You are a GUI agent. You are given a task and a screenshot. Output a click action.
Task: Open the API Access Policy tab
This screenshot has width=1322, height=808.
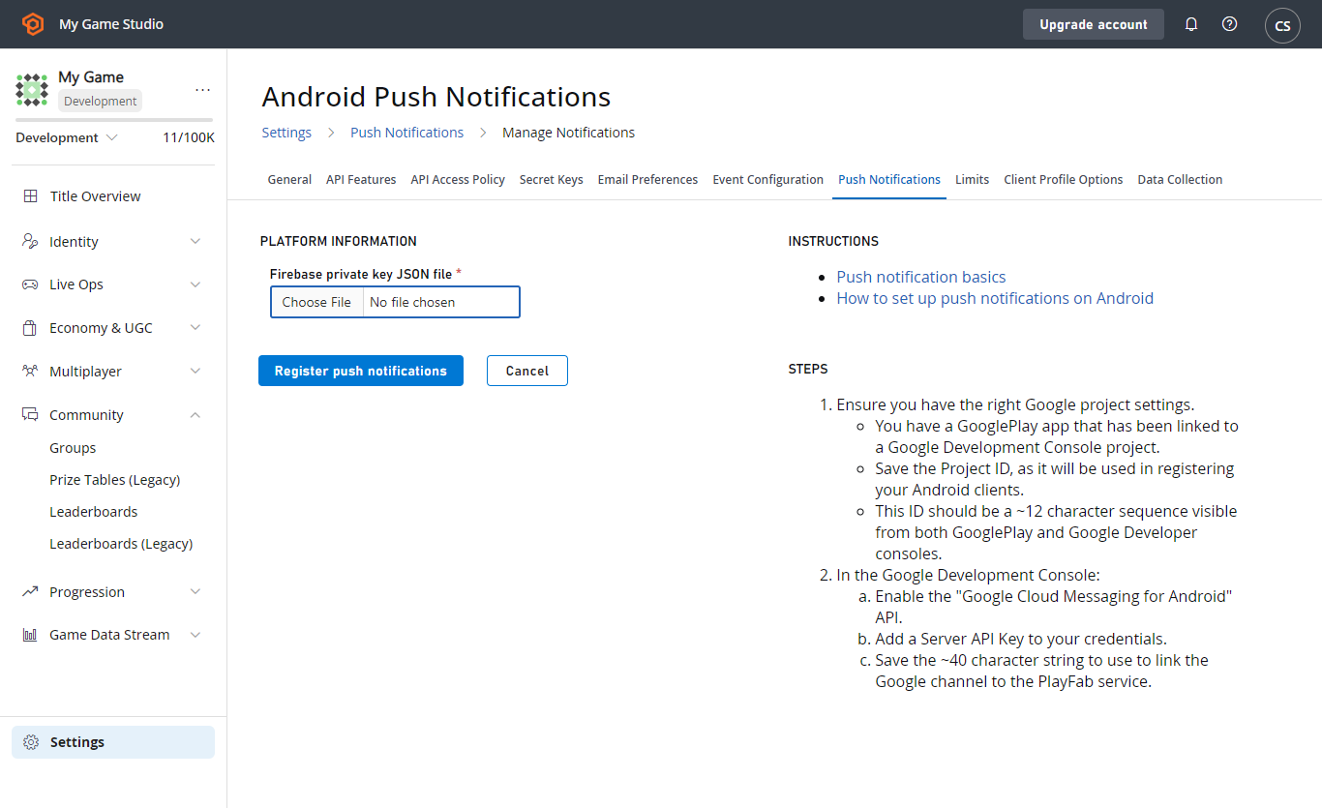pos(458,180)
